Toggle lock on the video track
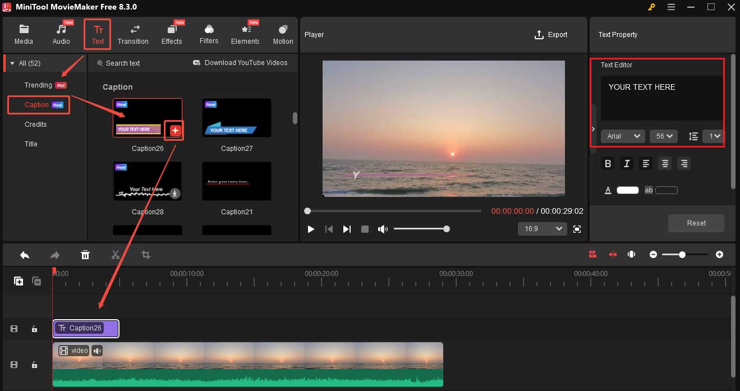This screenshot has height=391, width=740. 34,365
